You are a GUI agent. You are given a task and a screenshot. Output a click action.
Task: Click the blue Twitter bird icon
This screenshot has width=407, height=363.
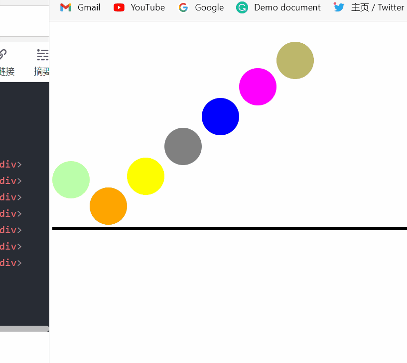pos(339,7)
